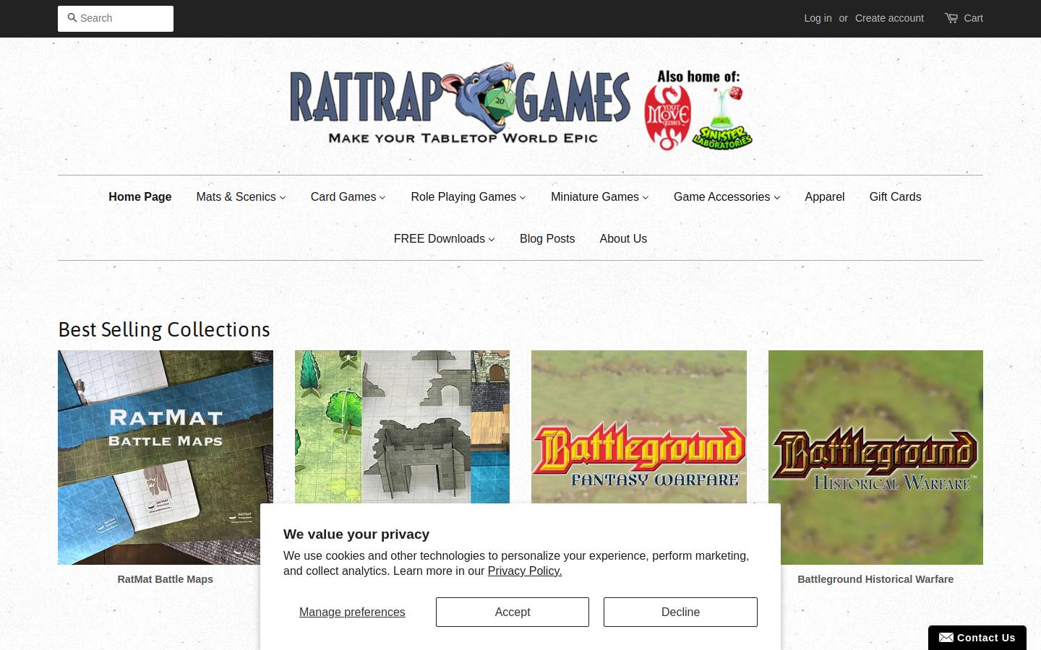Click Manage preferences in cookie banner
This screenshot has height=650, width=1041.
coord(352,612)
